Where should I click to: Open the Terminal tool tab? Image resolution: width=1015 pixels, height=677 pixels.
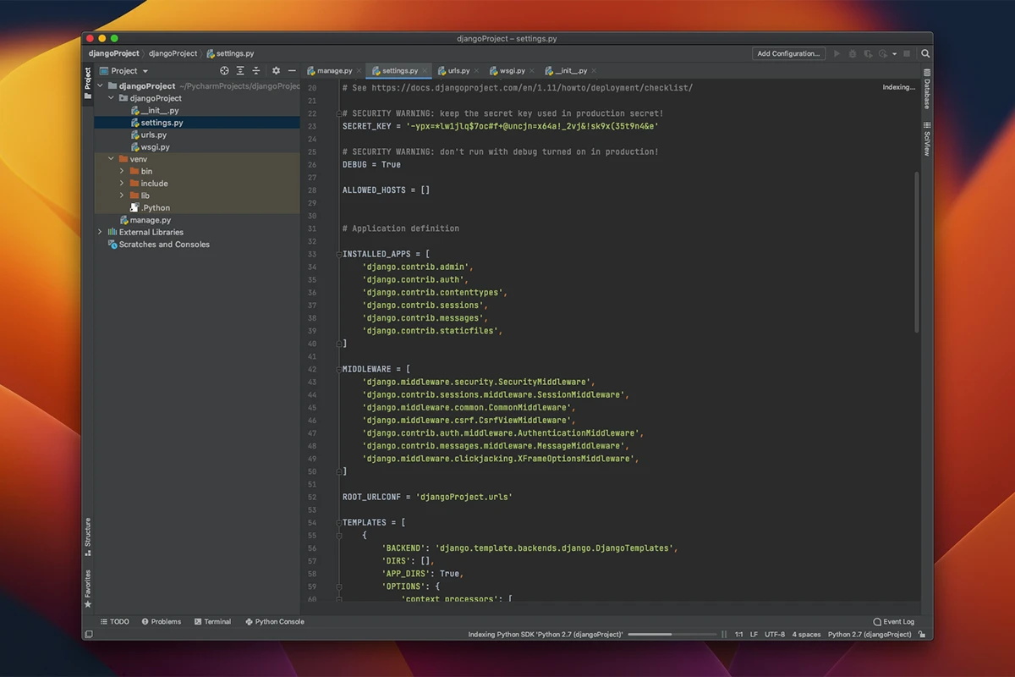coord(212,622)
